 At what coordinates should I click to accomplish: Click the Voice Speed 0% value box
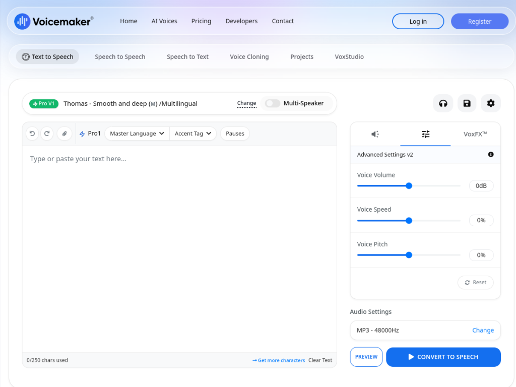pos(481,220)
